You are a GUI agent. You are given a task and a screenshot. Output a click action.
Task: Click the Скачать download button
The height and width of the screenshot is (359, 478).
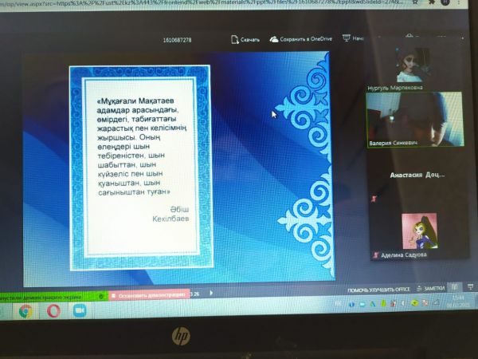pos(250,37)
